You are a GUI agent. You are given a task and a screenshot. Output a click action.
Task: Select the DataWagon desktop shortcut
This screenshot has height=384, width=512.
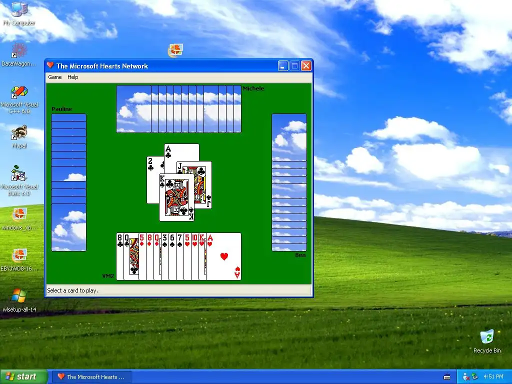[x=19, y=54]
